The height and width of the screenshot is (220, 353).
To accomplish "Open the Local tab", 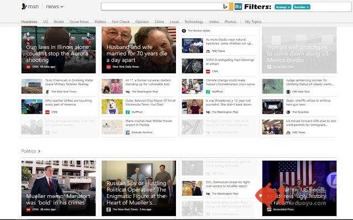I will tap(174, 21).
